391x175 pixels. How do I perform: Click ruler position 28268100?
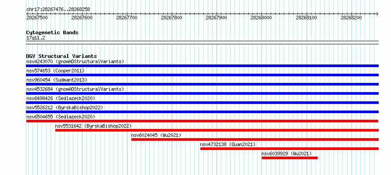tap(306, 18)
